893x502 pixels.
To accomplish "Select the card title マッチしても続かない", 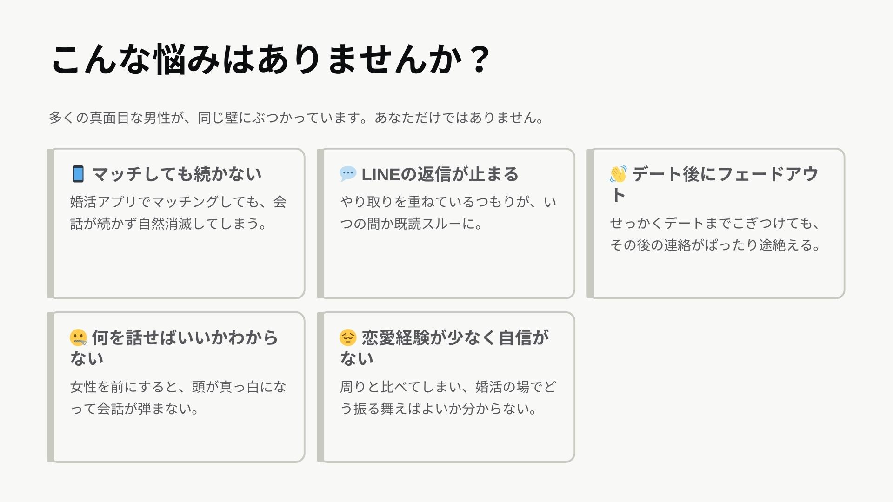I will [177, 174].
